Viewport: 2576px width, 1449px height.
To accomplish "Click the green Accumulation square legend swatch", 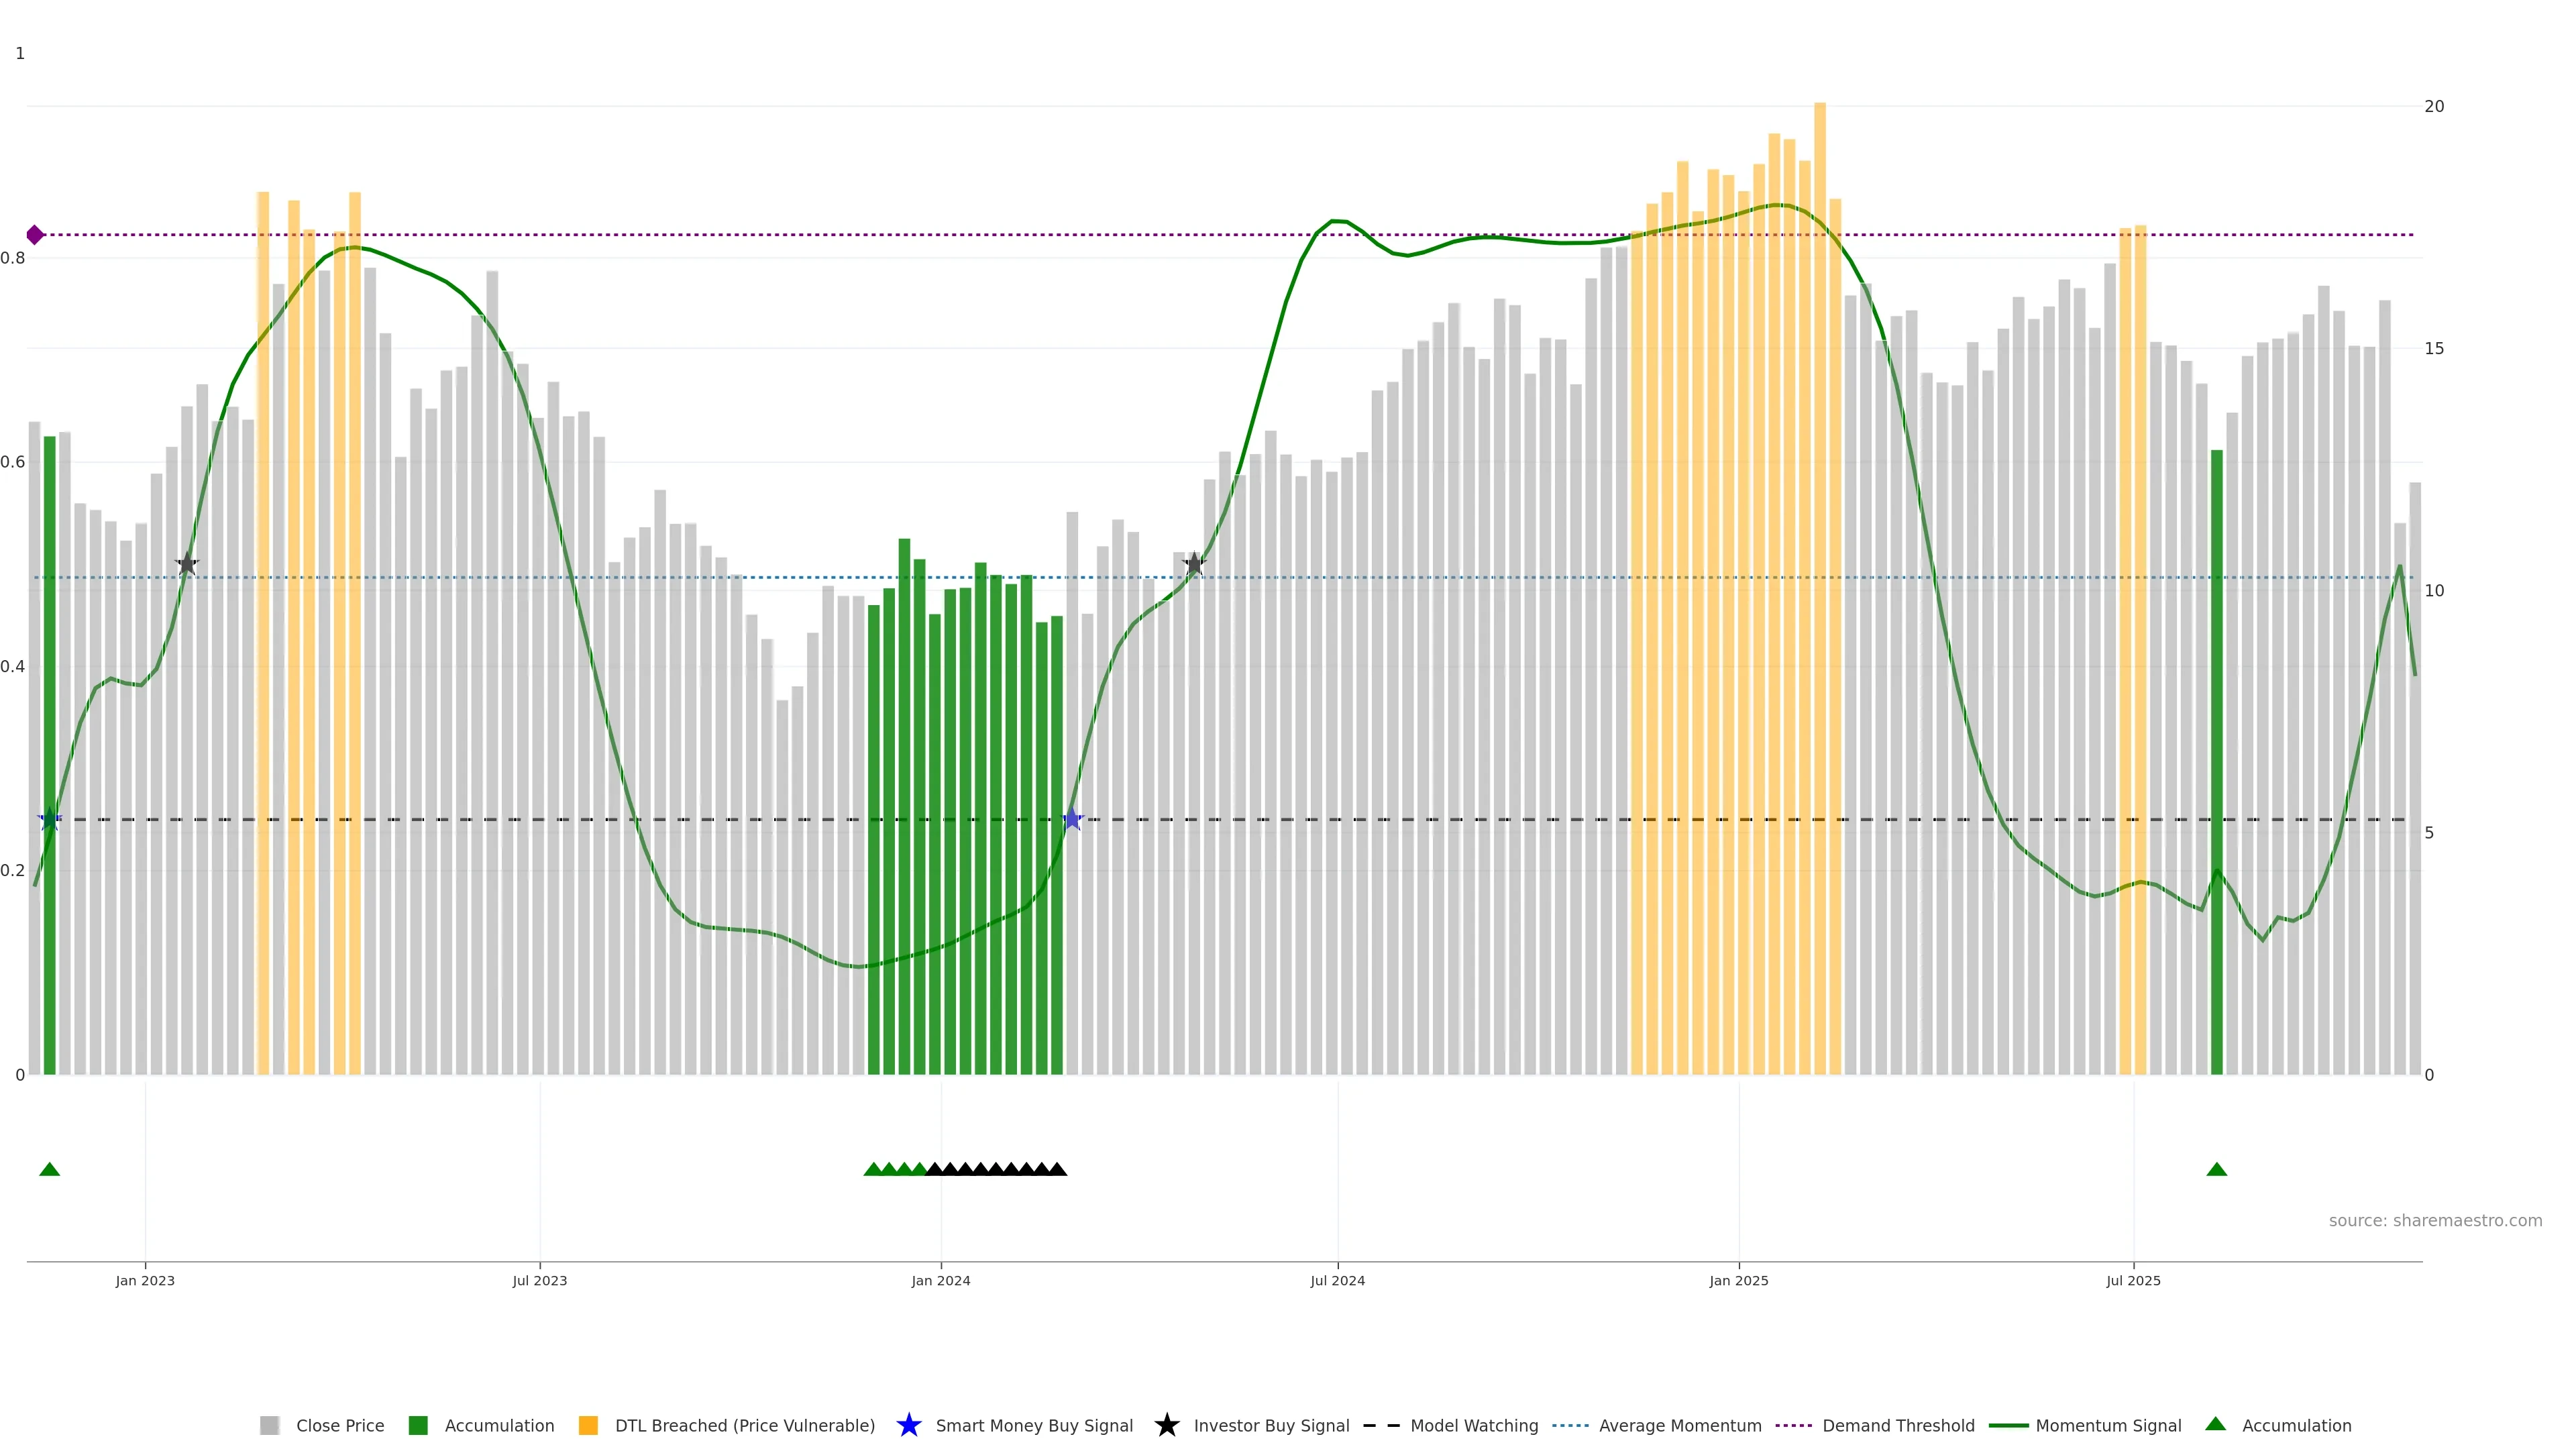I will [x=418, y=1425].
